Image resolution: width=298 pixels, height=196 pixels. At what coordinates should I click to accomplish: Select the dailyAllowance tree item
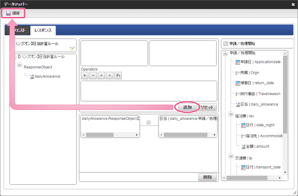(47, 76)
